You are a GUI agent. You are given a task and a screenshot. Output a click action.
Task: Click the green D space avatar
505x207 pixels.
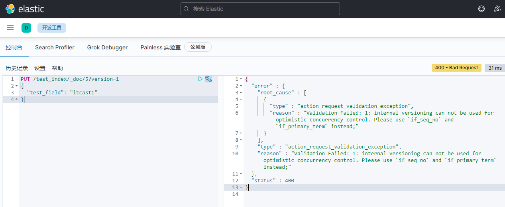click(26, 28)
